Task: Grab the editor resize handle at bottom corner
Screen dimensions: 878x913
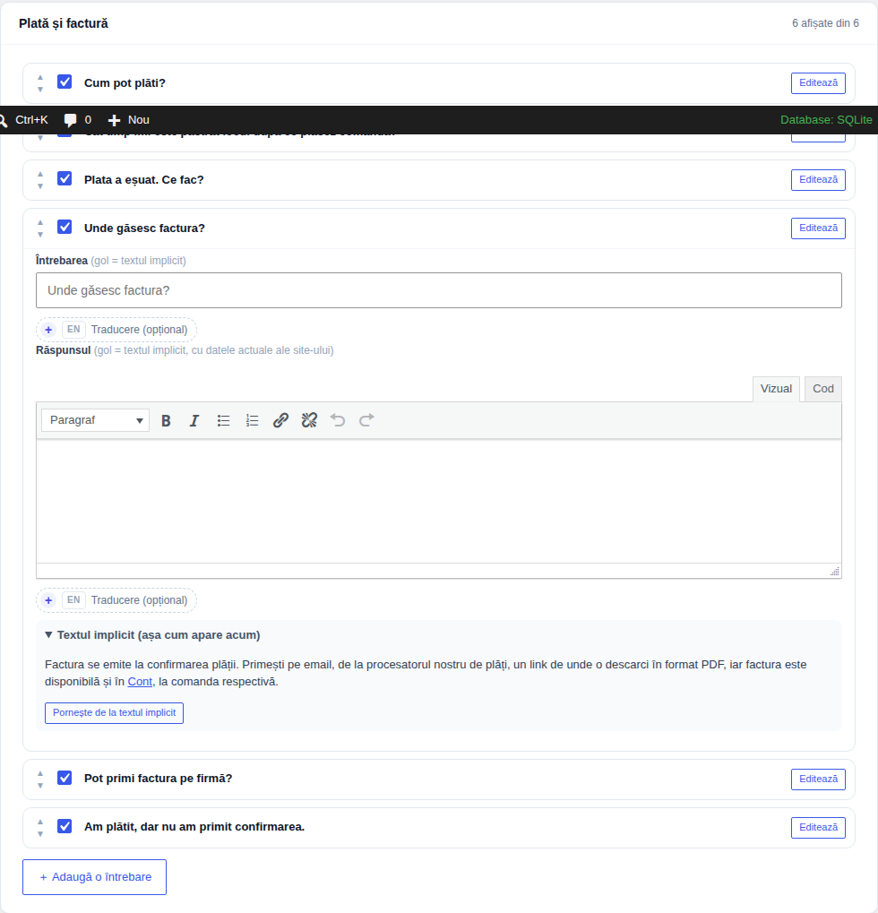Action: click(x=835, y=572)
